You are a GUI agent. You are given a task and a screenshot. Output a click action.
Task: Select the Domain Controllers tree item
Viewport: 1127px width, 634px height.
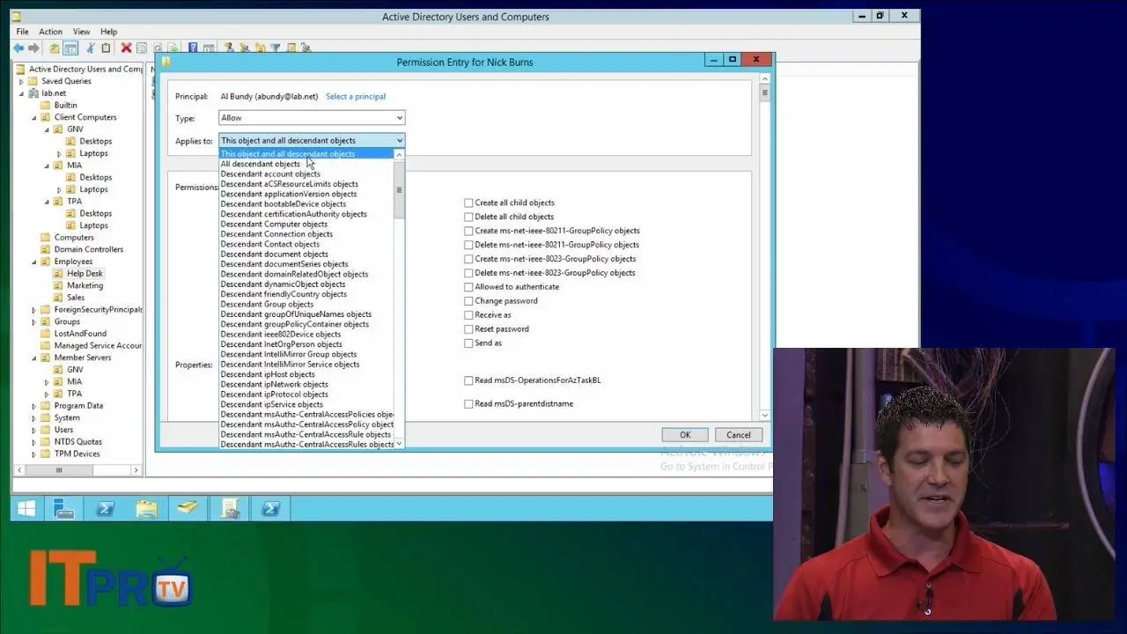click(x=88, y=249)
